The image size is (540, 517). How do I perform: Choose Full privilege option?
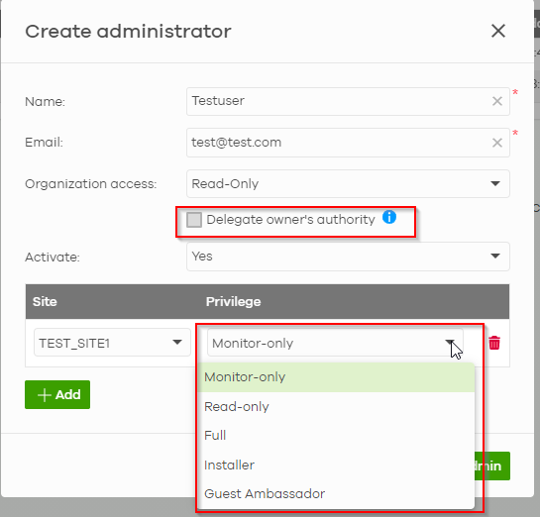click(x=336, y=436)
